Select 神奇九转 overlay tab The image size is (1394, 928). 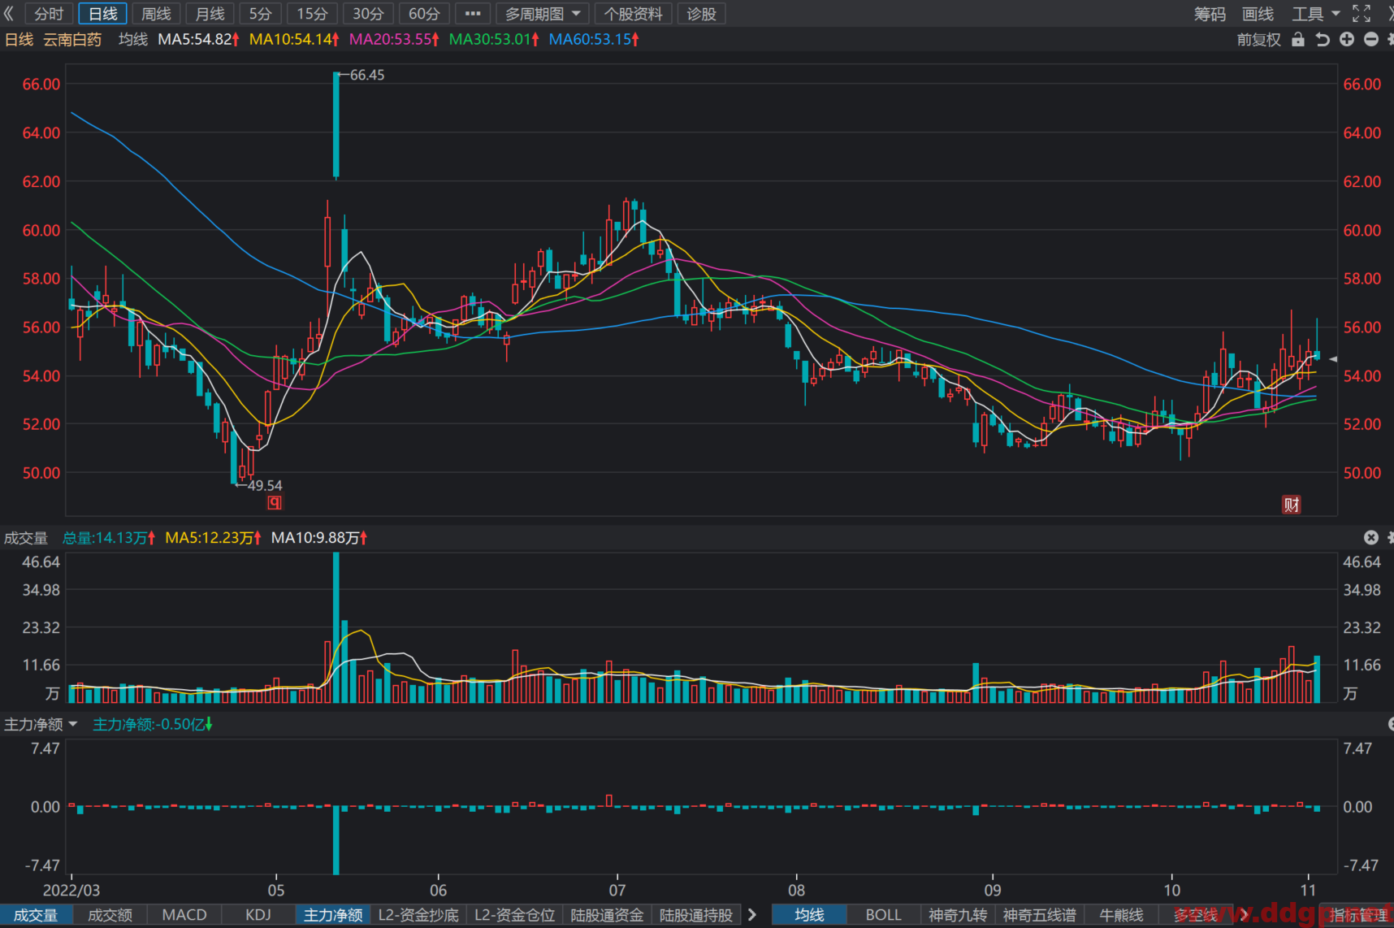coord(958,915)
